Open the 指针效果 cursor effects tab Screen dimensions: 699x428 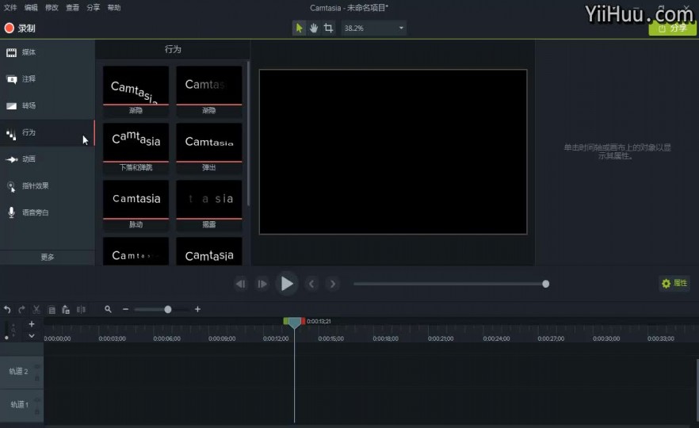click(48, 186)
